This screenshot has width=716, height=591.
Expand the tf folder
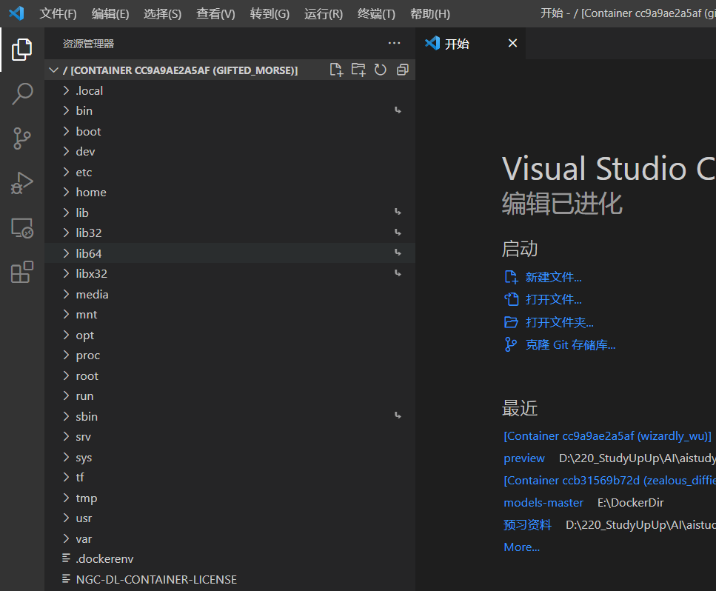tap(66, 477)
